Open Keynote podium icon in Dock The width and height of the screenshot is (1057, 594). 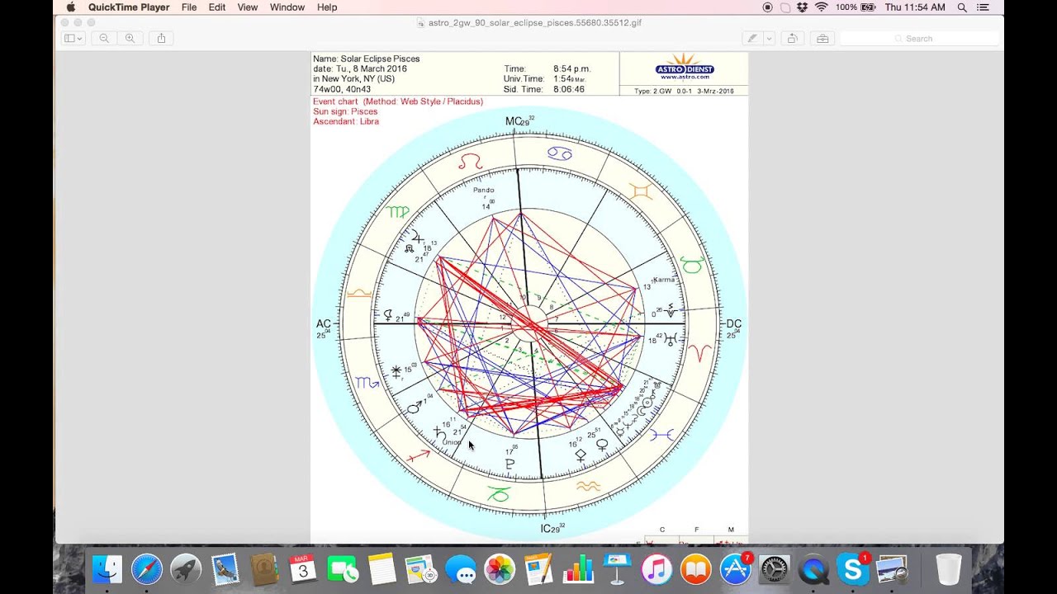coord(618,569)
